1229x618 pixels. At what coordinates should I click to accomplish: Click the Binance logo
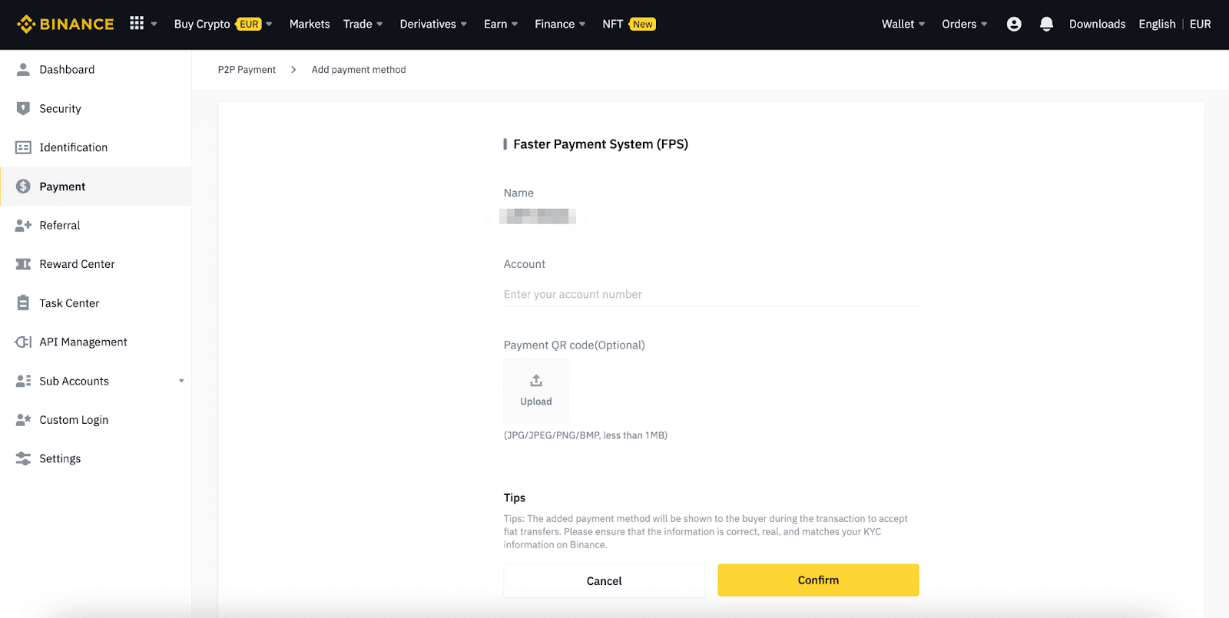pos(65,25)
